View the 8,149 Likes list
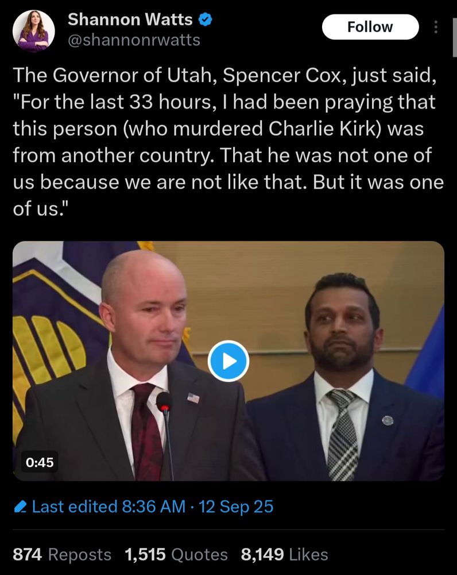This screenshot has height=575, width=457. tap(284, 554)
